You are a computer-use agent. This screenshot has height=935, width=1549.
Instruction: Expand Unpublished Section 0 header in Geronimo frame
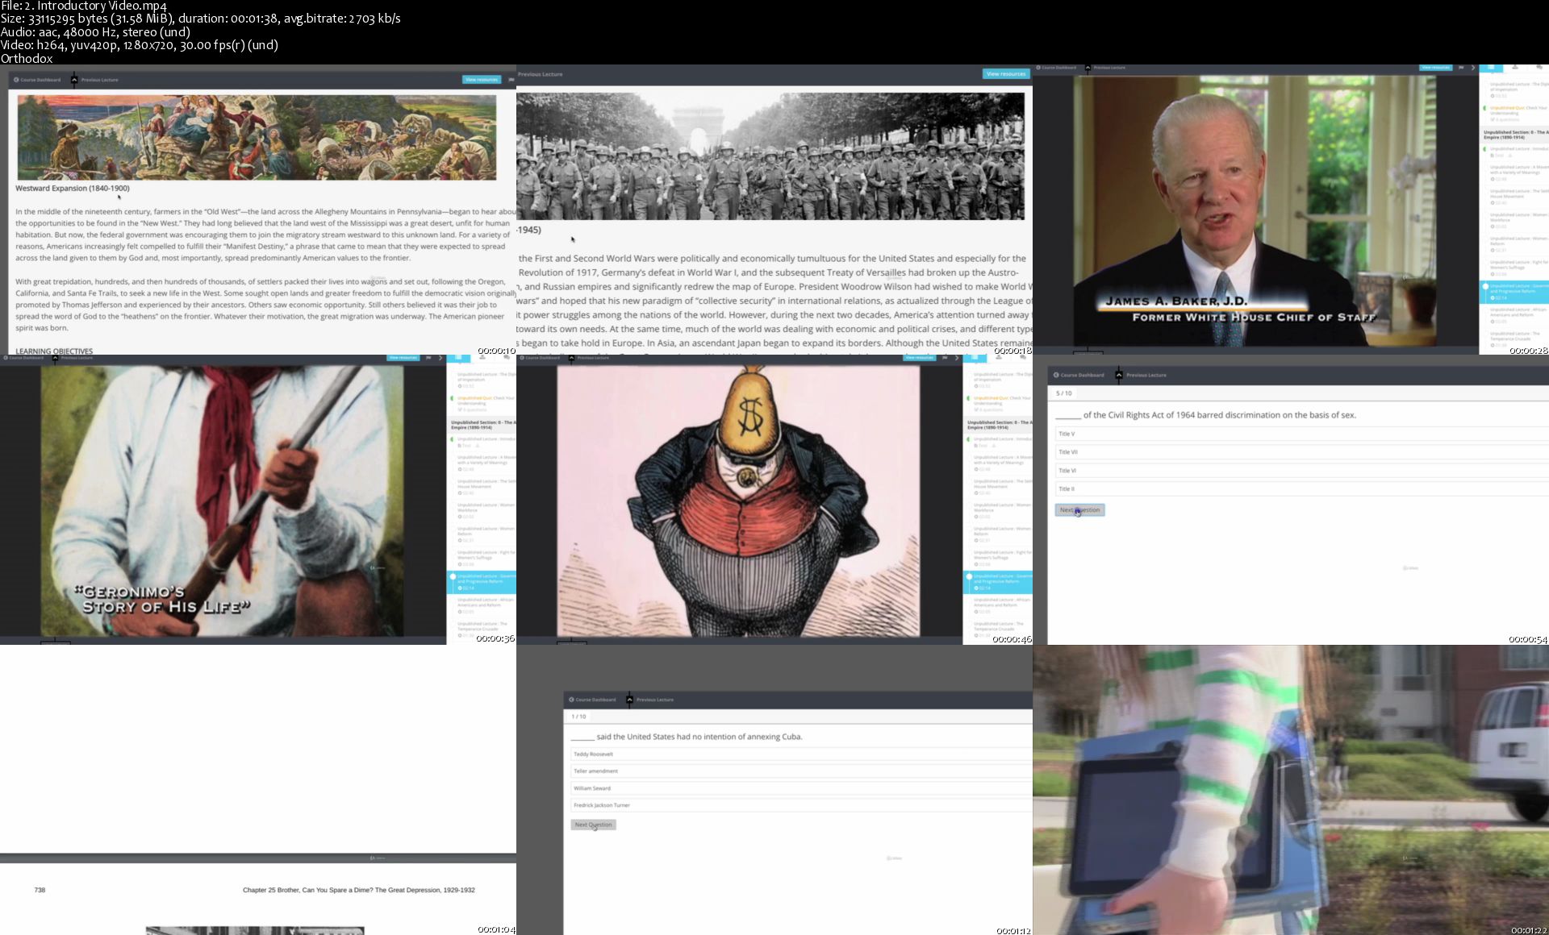point(482,424)
